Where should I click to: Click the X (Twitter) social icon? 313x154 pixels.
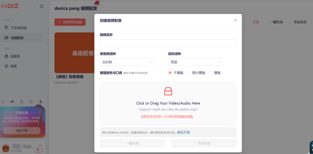pyautogui.click(x=3, y=102)
